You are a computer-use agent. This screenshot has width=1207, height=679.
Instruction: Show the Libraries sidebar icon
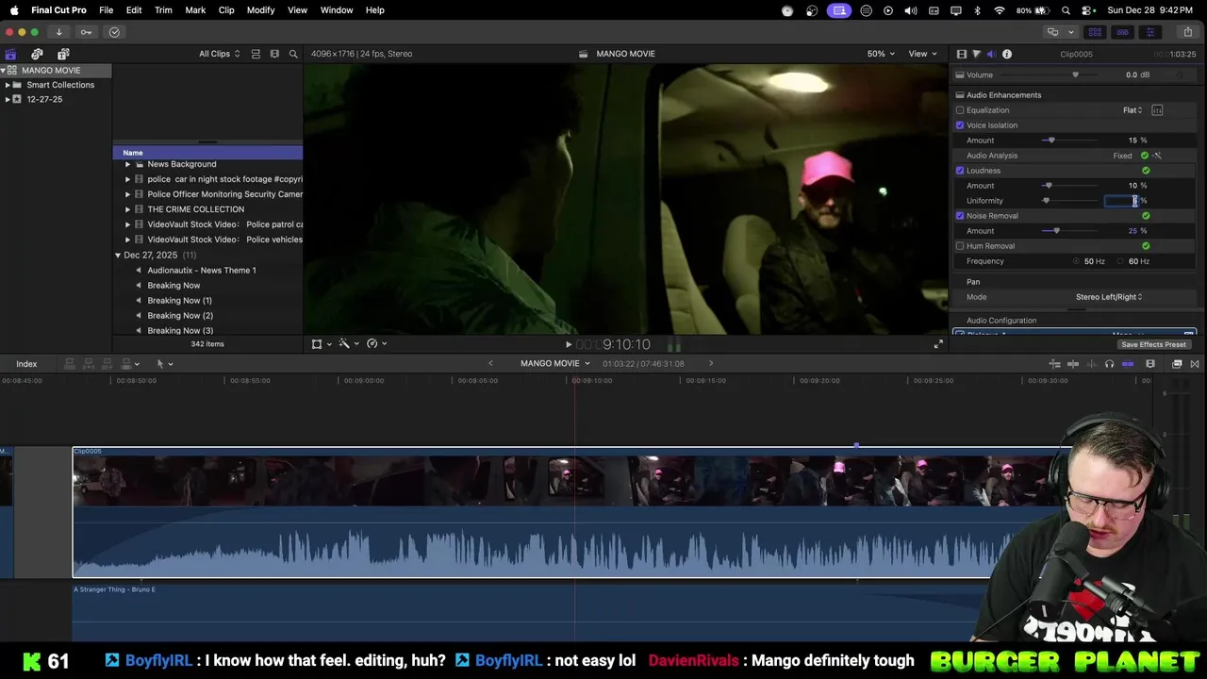(x=10, y=54)
